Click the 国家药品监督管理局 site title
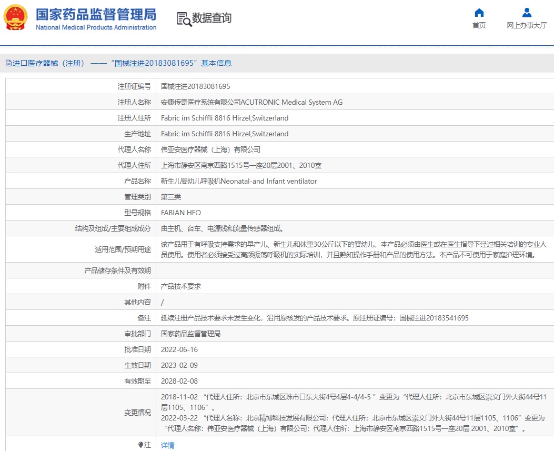 [96, 14]
